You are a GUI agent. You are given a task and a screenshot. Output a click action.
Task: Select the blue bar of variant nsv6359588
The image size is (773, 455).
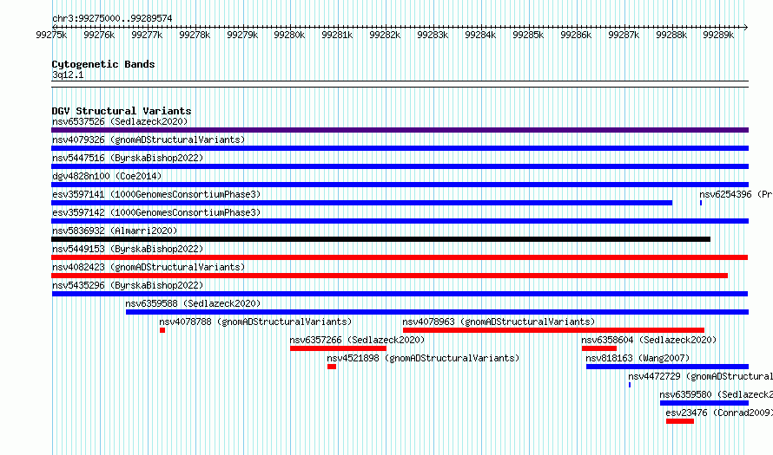pos(437,312)
